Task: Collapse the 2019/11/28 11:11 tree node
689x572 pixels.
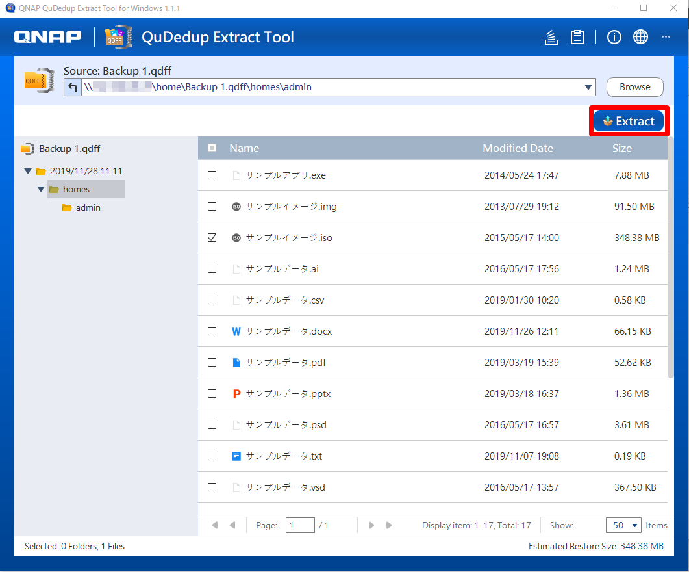Action: point(28,171)
